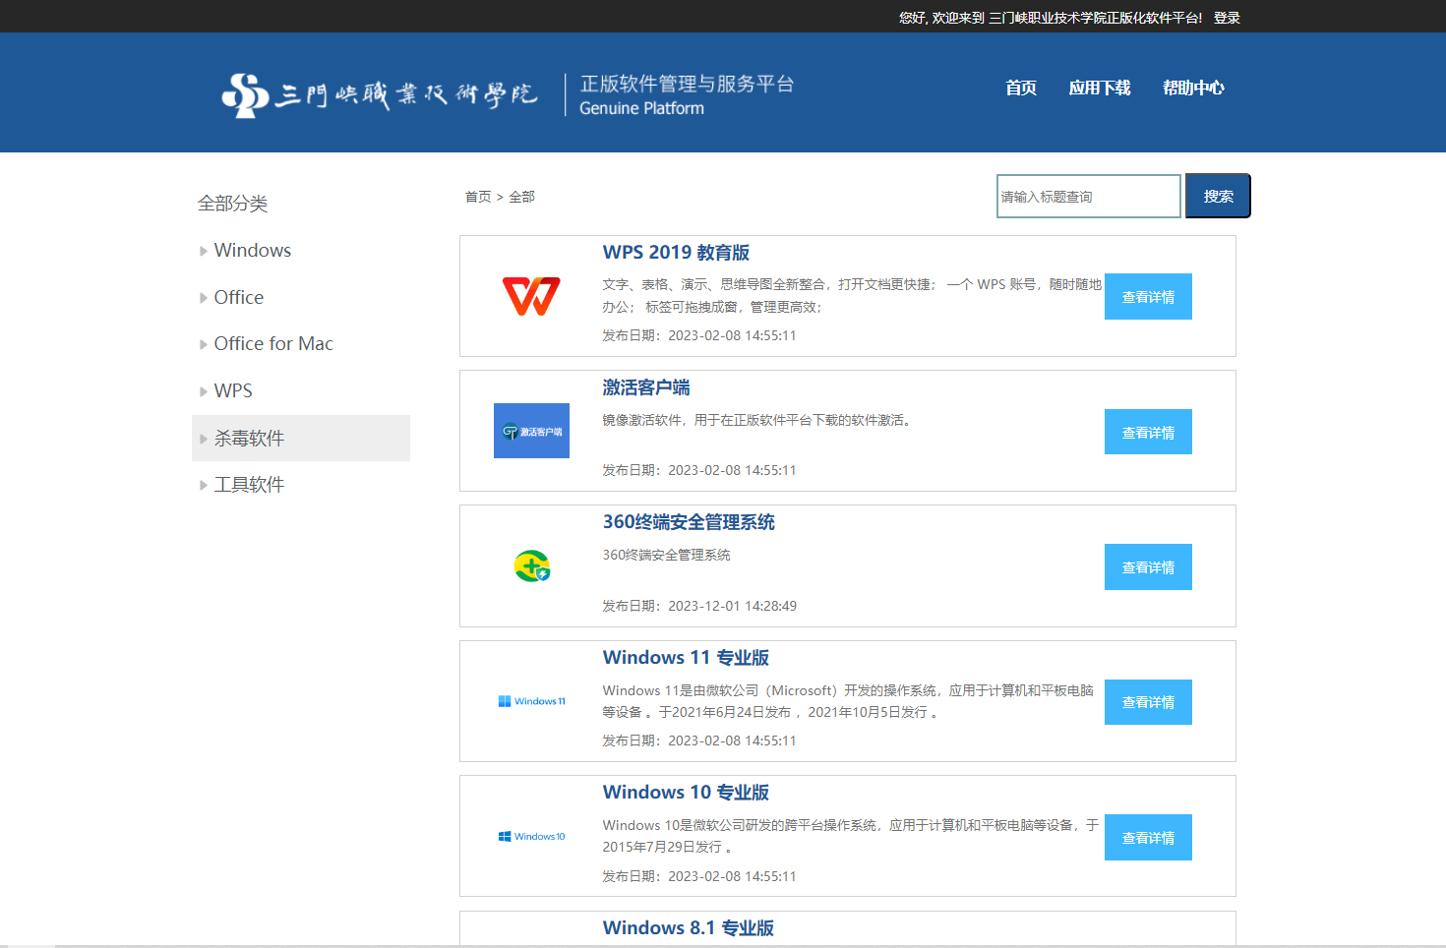Select the WPS category in sidebar

pos(233,390)
